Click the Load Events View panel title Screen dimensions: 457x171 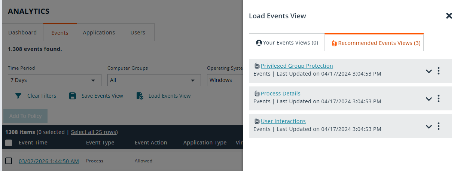tap(277, 16)
